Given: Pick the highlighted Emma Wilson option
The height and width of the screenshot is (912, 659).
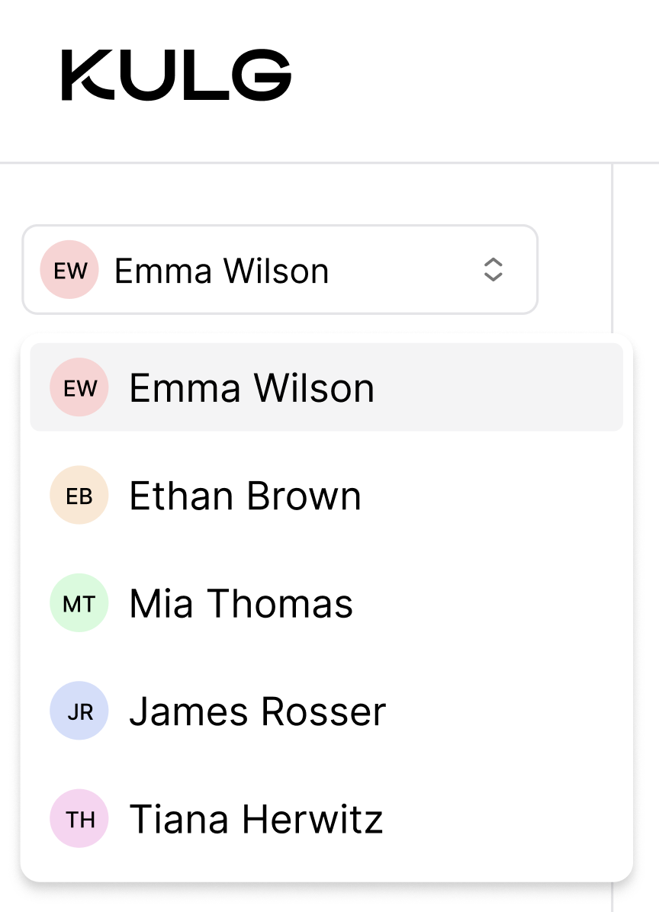Looking at the screenshot, I should pos(252,387).
